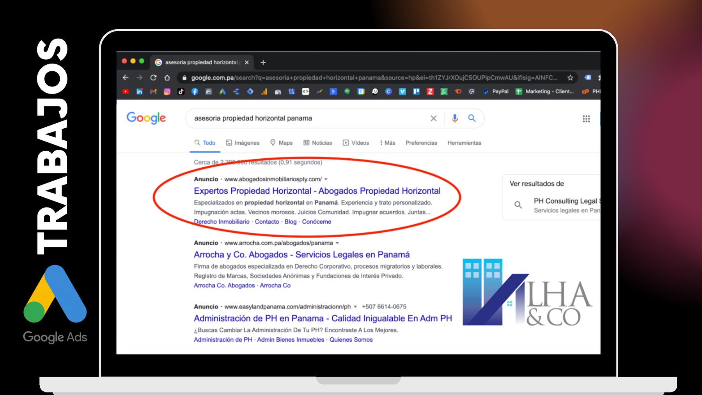Click the blue magnifier search button
The height and width of the screenshot is (395, 702).
pyautogui.click(x=472, y=118)
